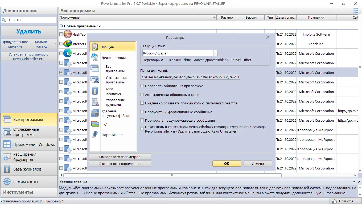
Task: Click the Установлено программ: 23 status text
Action: tap(22, 201)
